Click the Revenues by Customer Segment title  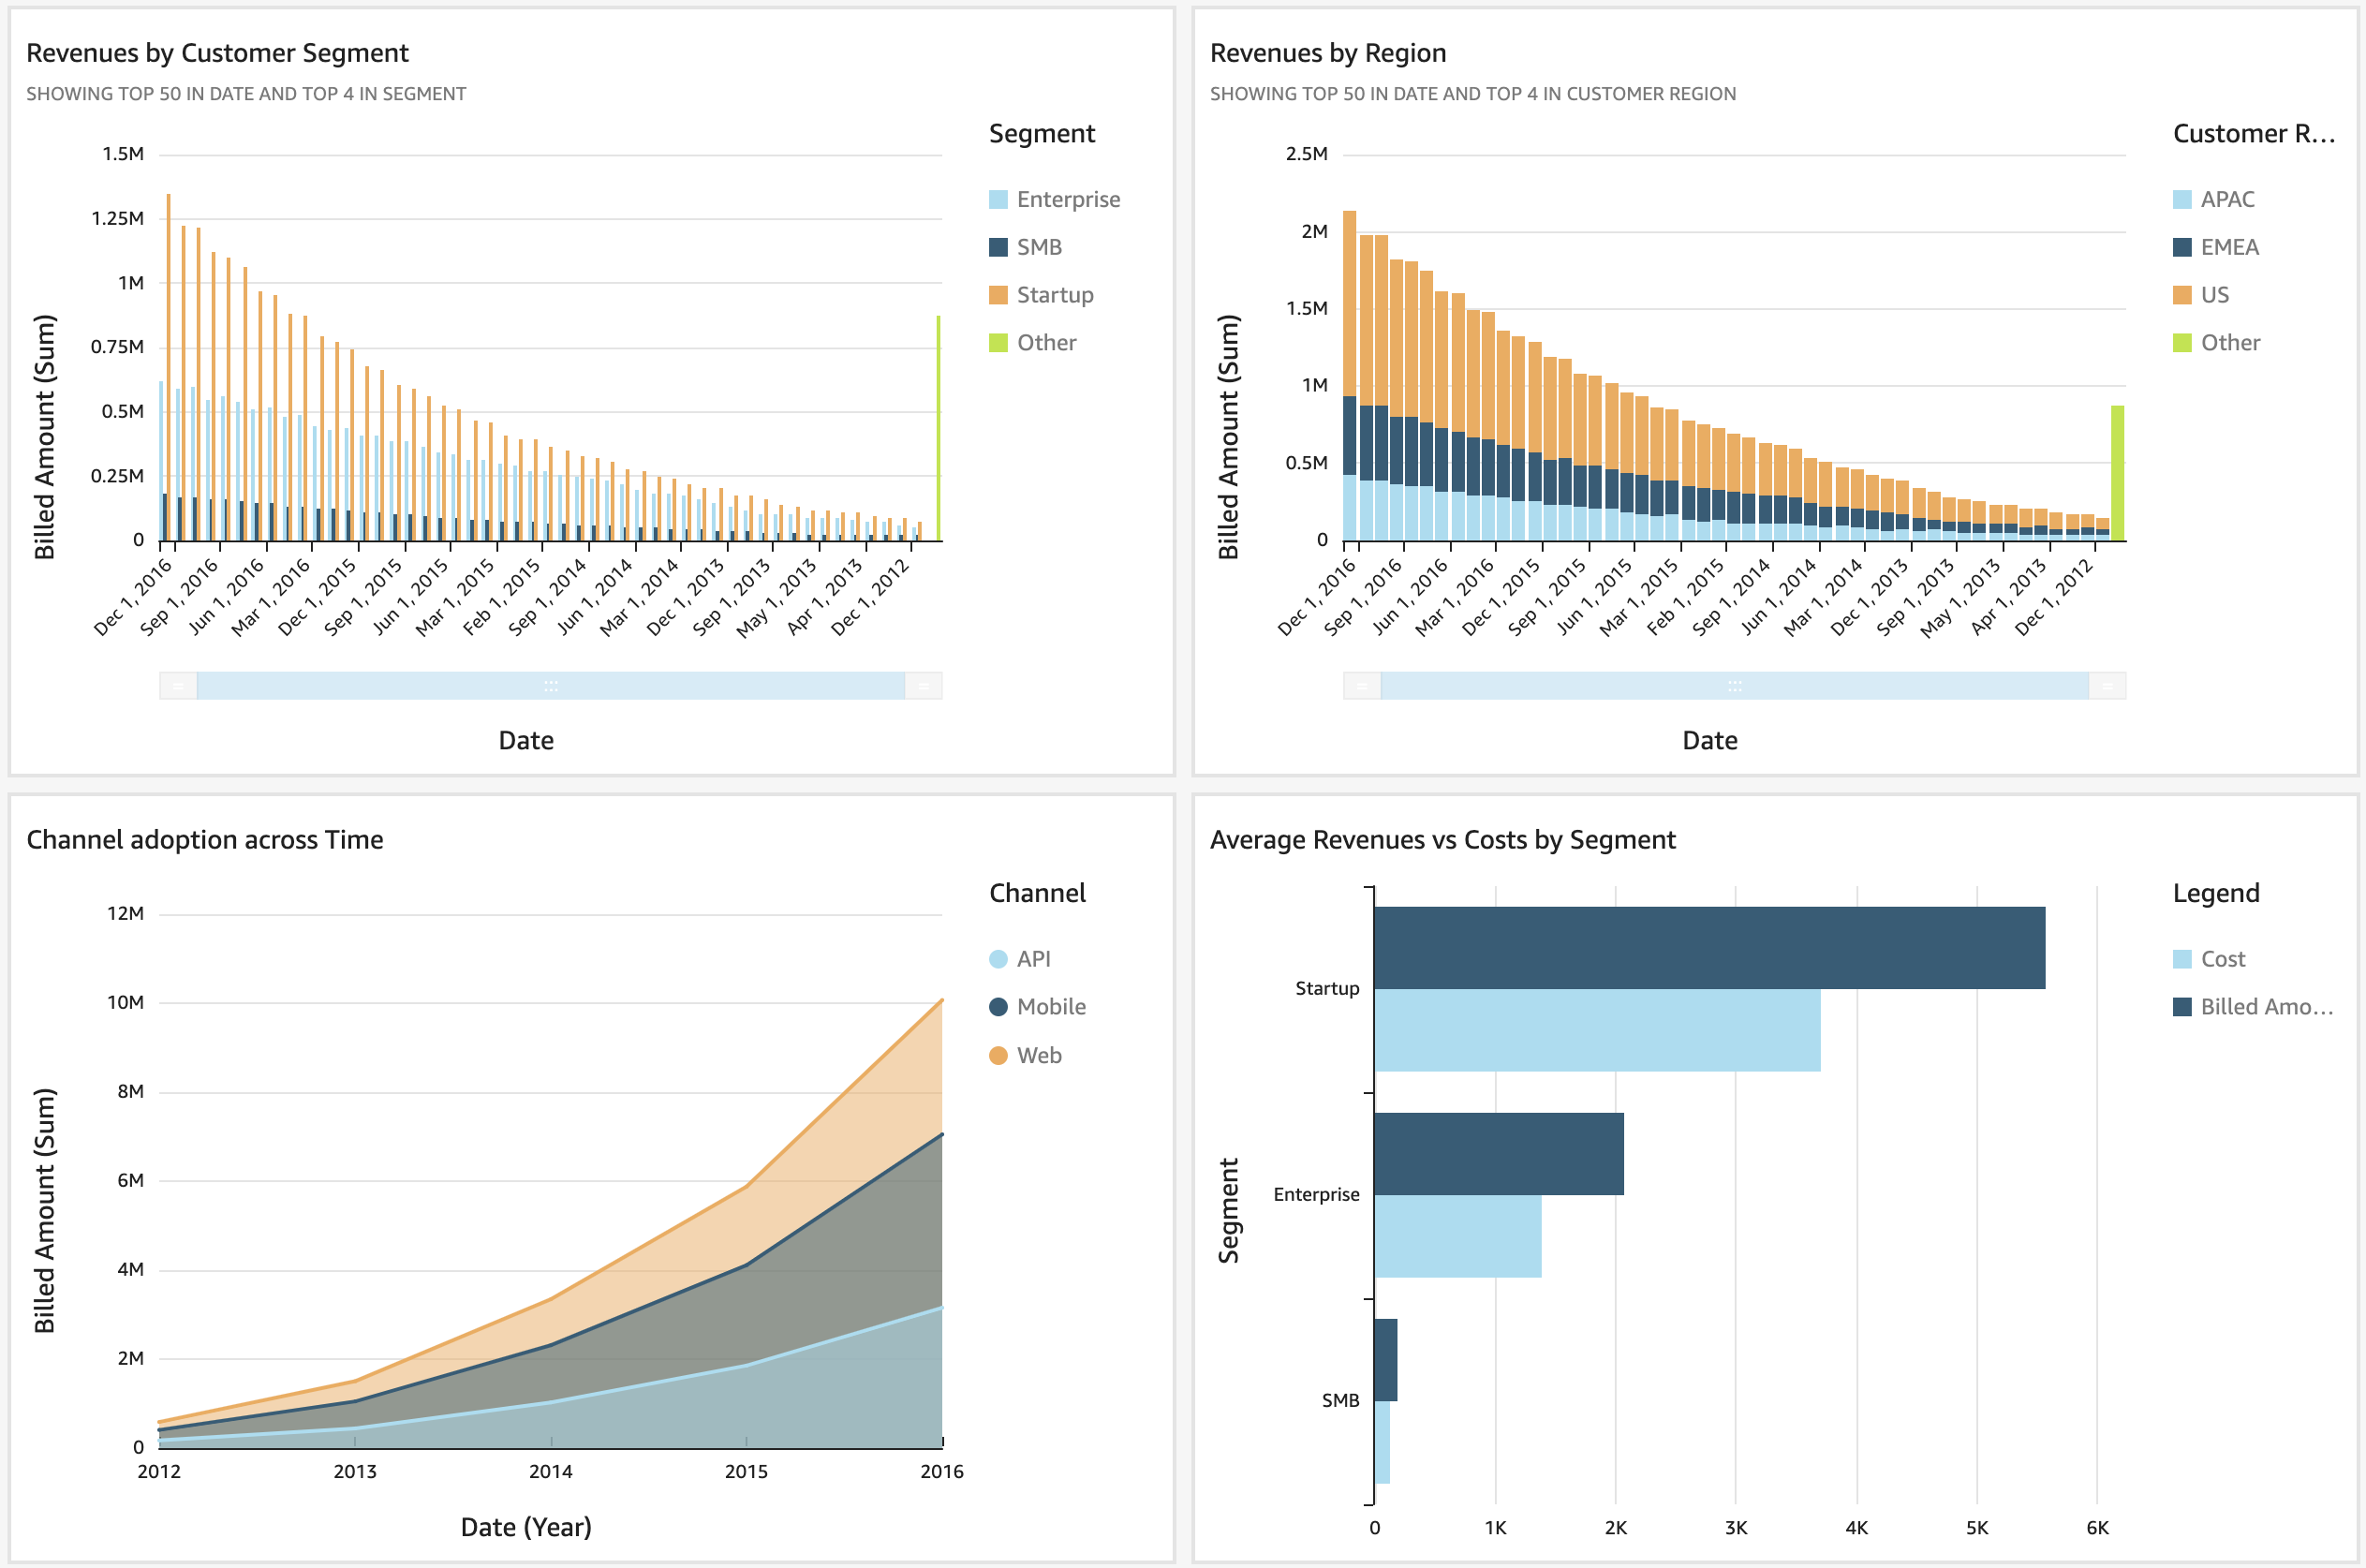coord(217,53)
